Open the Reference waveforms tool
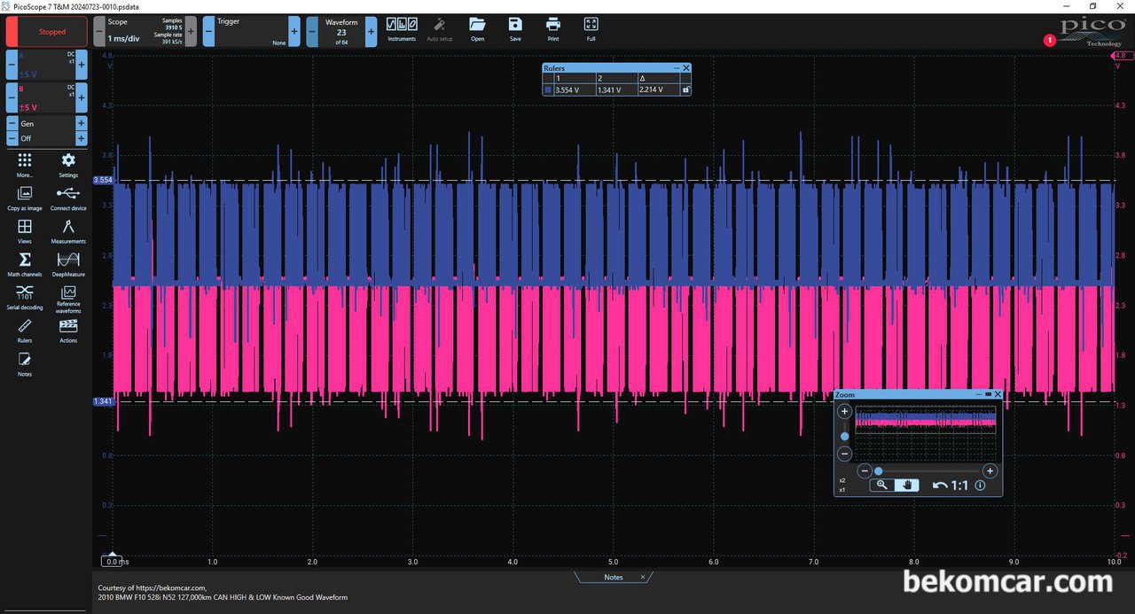This screenshot has width=1135, height=614. (68, 299)
